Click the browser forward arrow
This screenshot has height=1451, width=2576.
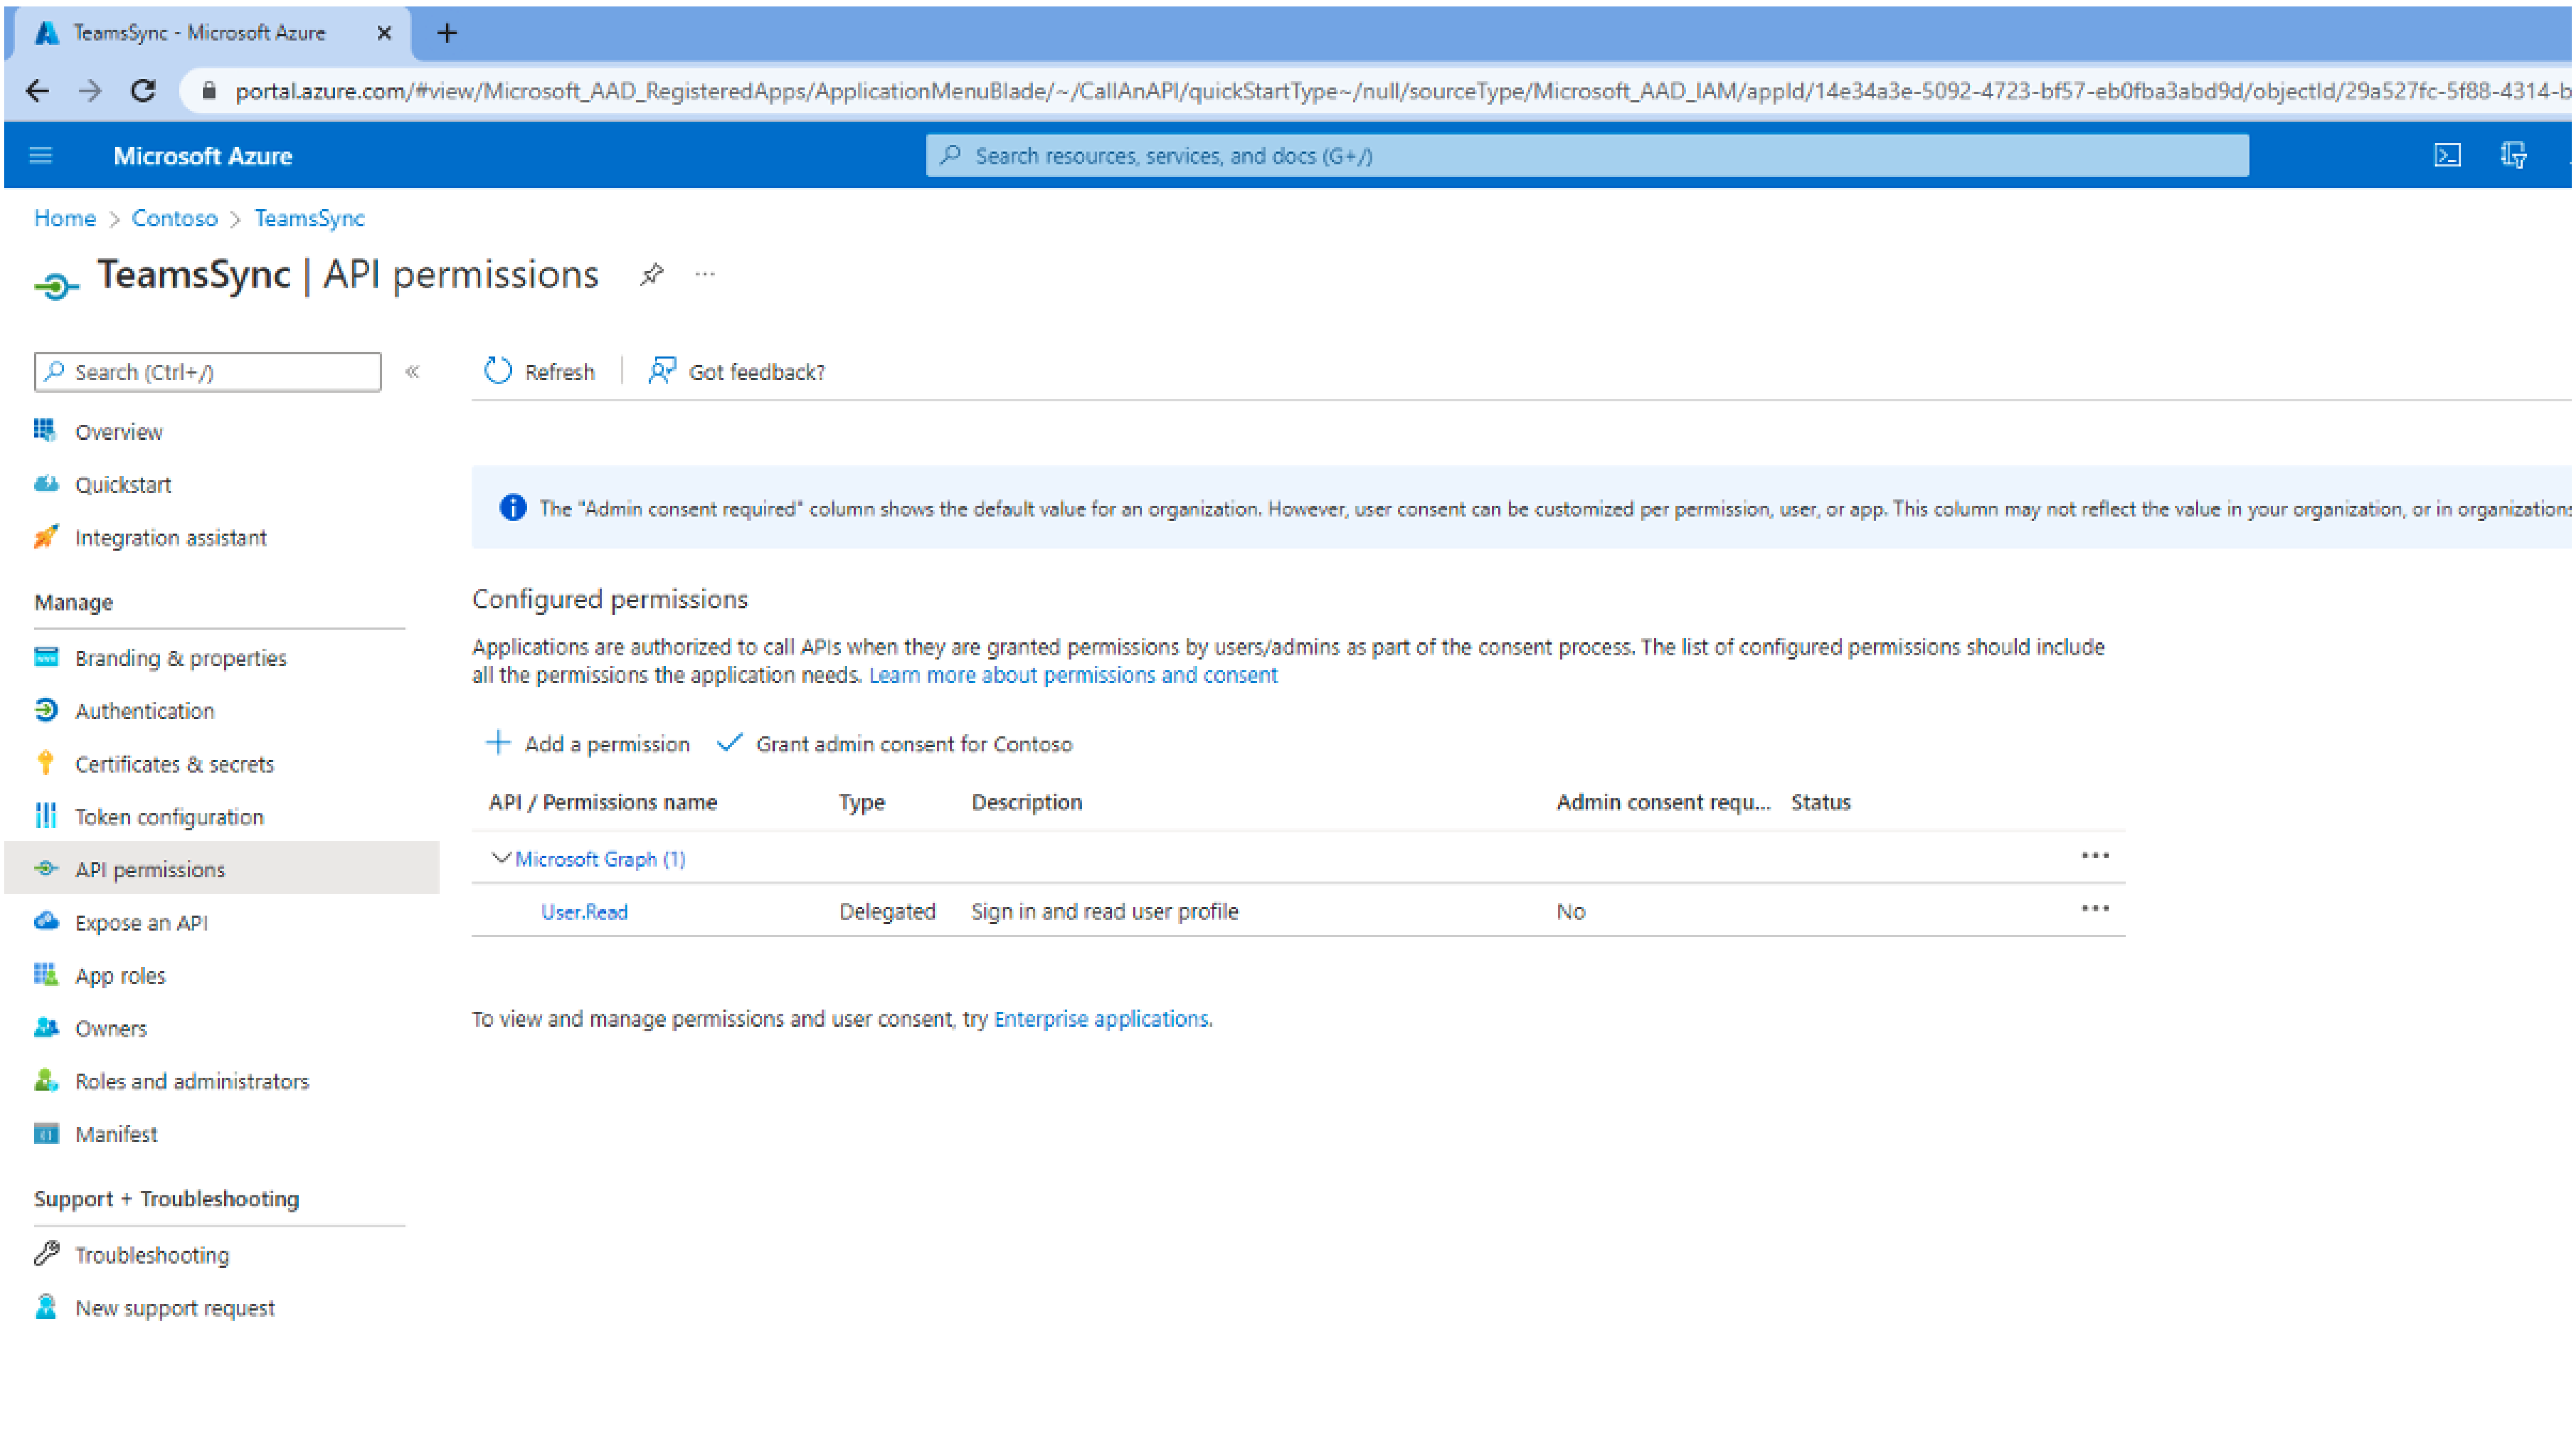point(90,92)
